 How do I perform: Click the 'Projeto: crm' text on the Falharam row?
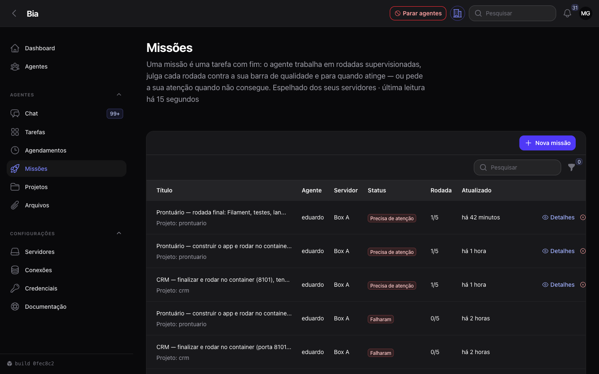(173, 358)
